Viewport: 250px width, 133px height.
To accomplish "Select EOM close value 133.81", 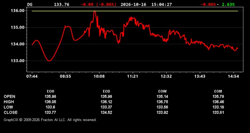I will click(x=218, y=112).
